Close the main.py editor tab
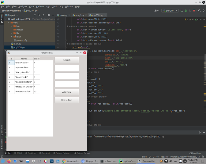Image resolution: width=206 pixels, height=164 pixels. point(69,15)
